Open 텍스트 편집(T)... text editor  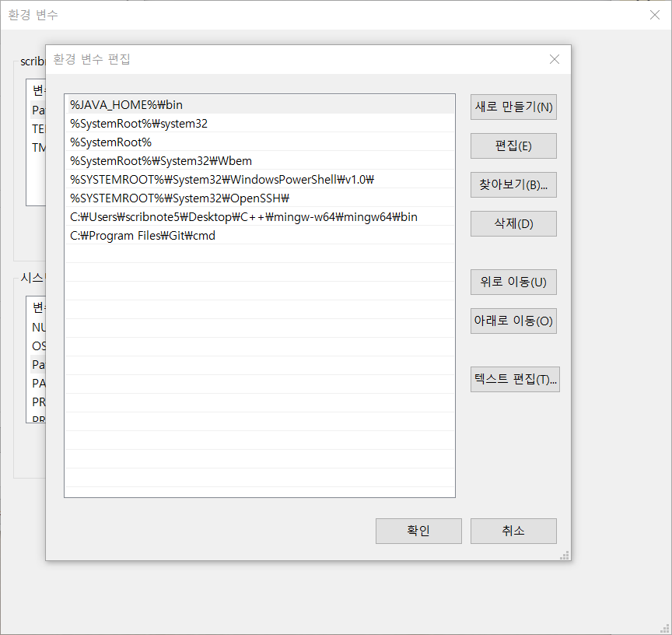coord(515,379)
